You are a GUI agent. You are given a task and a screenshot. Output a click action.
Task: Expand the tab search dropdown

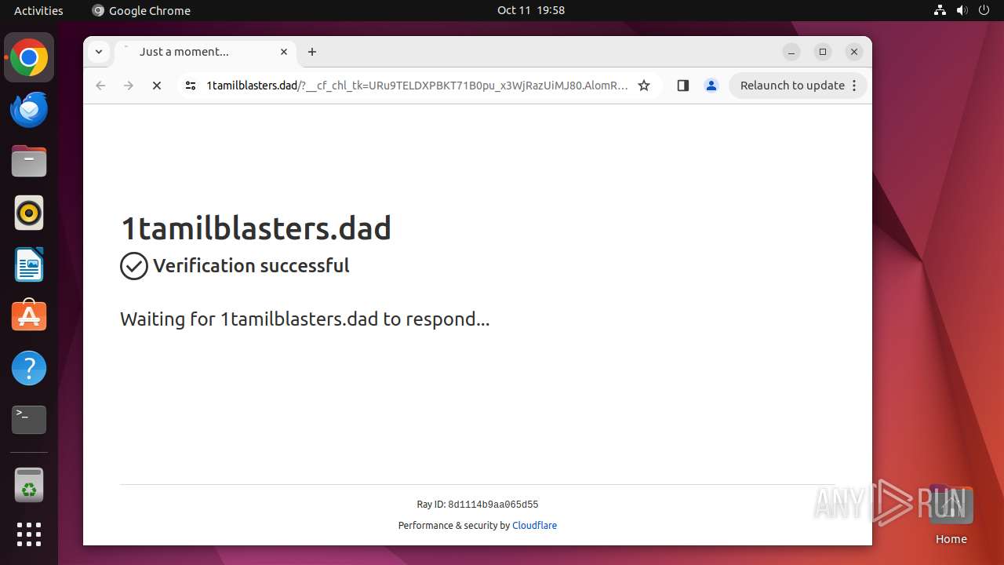pyautogui.click(x=99, y=52)
